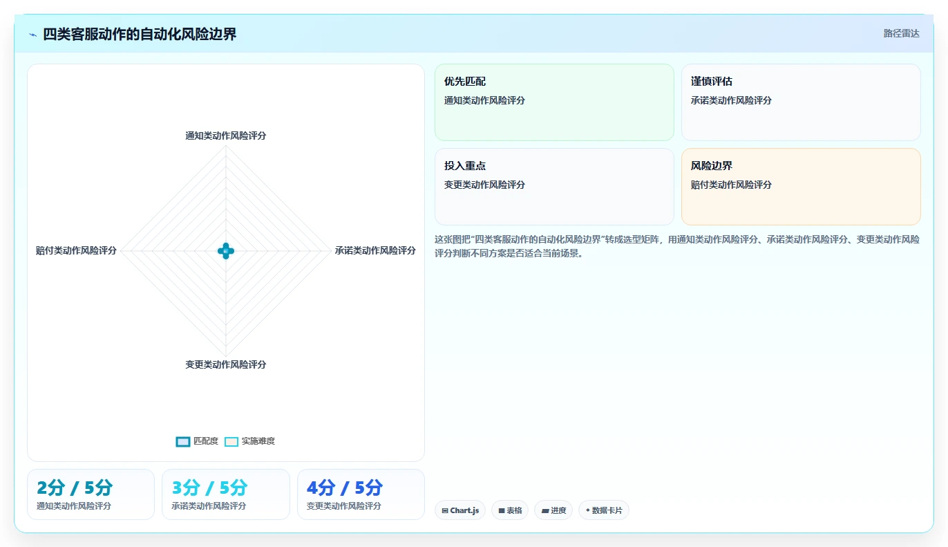Click the description paragraph starting 这张图把
948x547 pixels.
tap(677, 246)
